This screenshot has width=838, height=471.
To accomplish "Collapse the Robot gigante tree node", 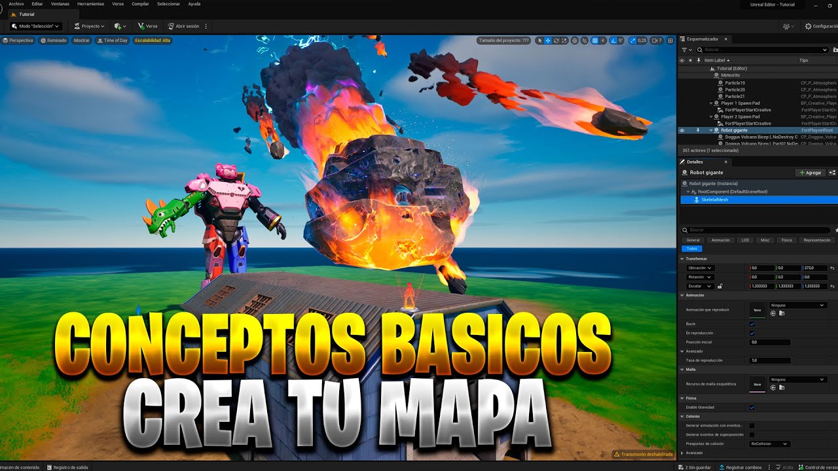I will tap(710, 130).
